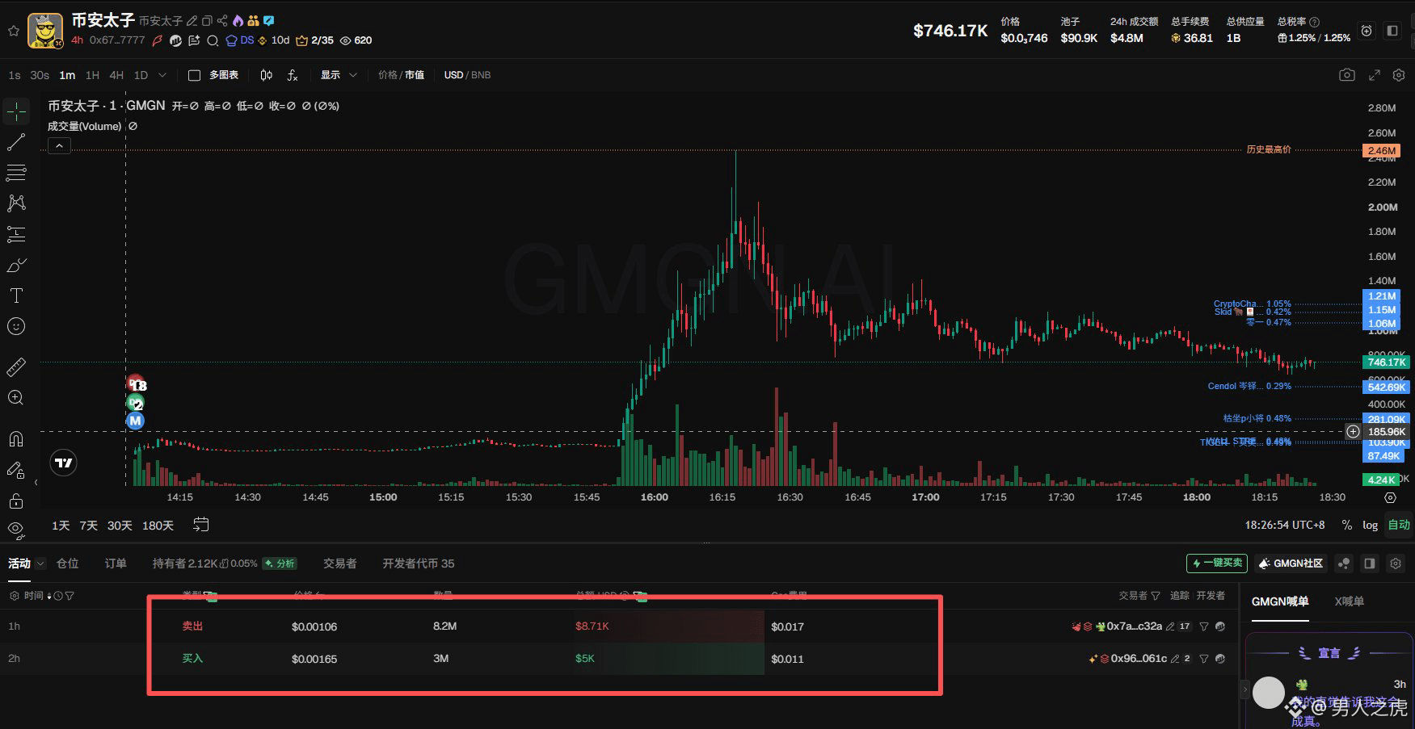Click the blue verified-edit badge icon
The image size is (1415, 729).
268,21
